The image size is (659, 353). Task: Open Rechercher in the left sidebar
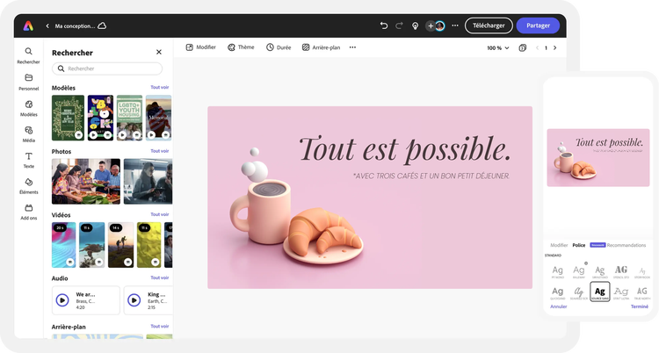[29, 55]
